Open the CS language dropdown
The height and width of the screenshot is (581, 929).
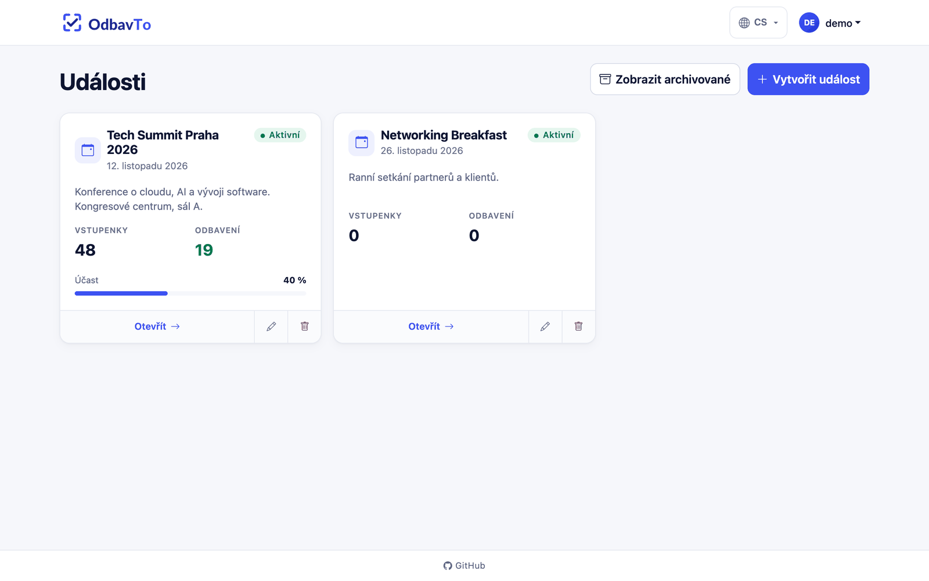coord(758,23)
